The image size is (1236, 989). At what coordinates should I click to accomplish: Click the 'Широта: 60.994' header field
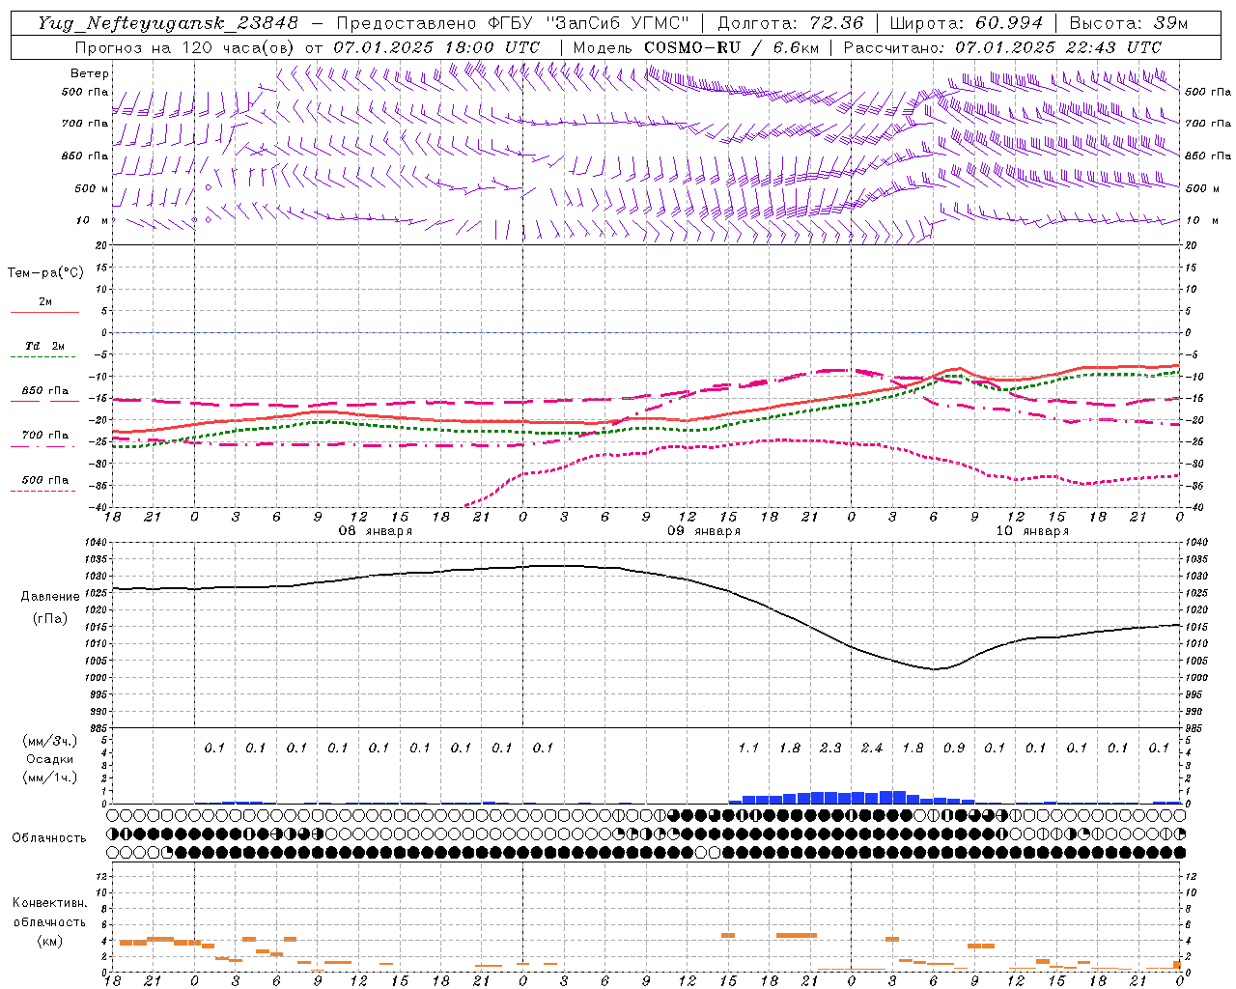coord(967,22)
